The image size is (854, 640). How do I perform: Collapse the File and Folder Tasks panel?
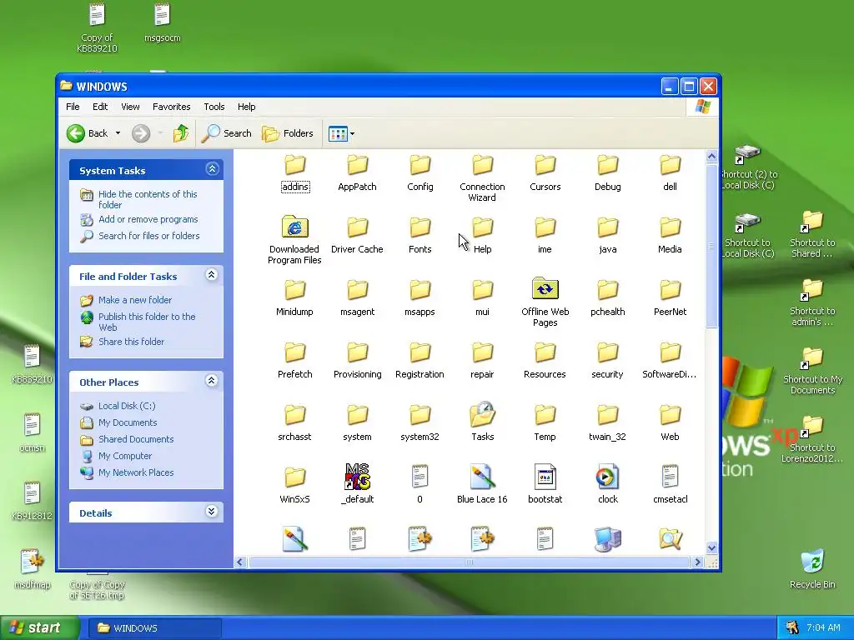pos(212,275)
